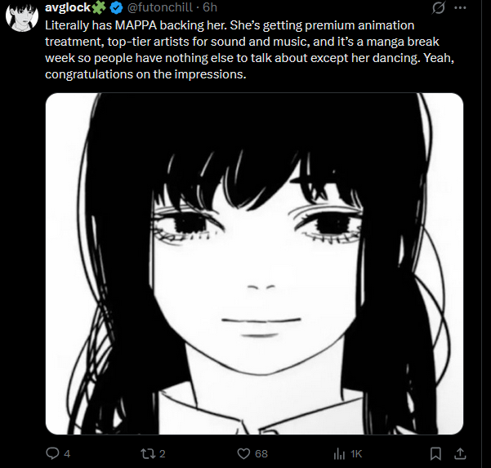Click the repost arrows icon
Viewport: 491px width, 468px height.
pyautogui.click(x=148, y=453)
